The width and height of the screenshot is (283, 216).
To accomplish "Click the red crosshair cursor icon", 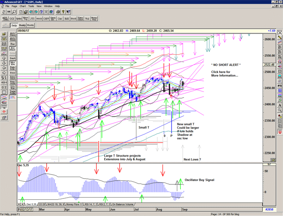I will click(x=5, y=111).
